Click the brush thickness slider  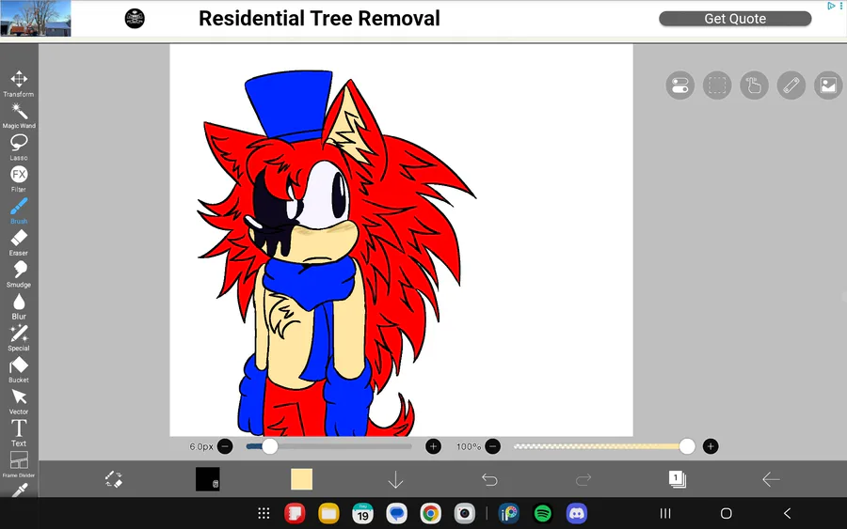(329, 446)
